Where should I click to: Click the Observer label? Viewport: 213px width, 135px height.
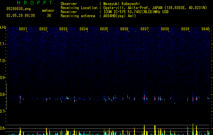(x=69, y=4)
